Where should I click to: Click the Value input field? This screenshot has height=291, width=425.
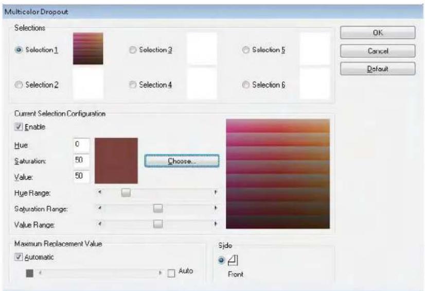click(x=81, y=176)
